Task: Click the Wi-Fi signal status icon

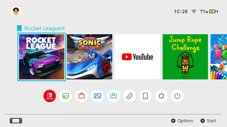Action: click(194, 11)
